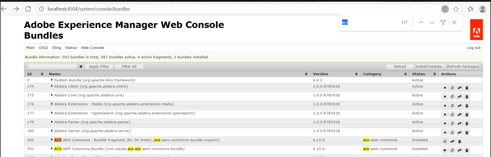Expand Abdera Extensions - Media details
Screen dimensions: 491x157
click(x=52, y=104)
